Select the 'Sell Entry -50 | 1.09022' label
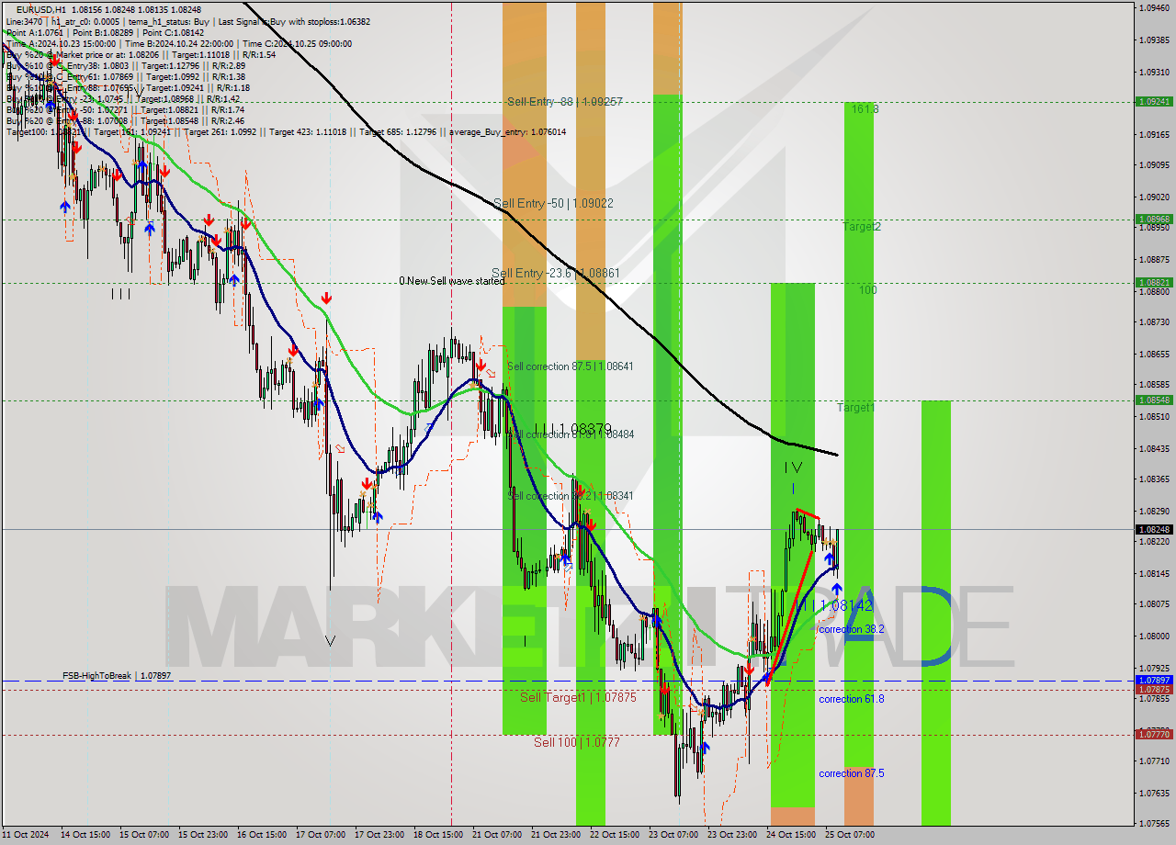This screenshot has height=845, width=1176. 553,203
